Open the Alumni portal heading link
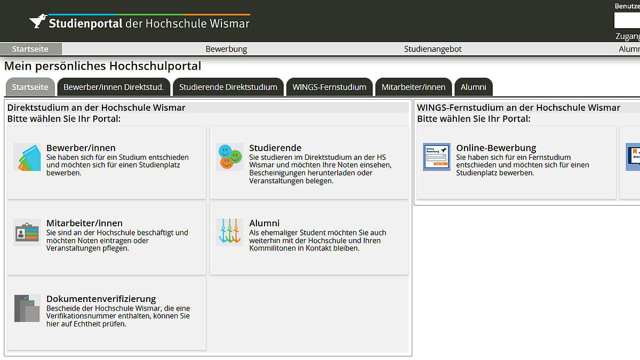Image resolution: width=640 pixels, height=360 pixels. click(264, 223)
